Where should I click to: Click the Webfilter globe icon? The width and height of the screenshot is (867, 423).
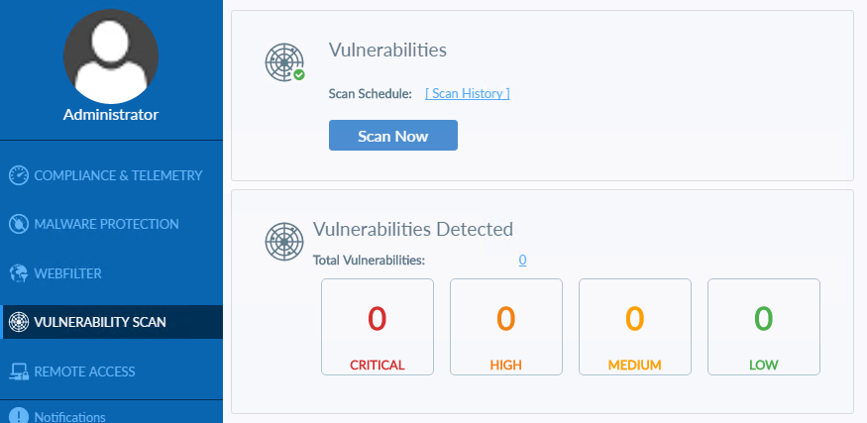tap(18, 272)
